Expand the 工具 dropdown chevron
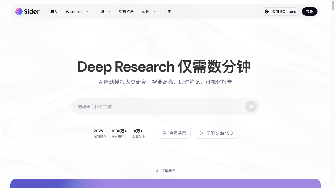This screenshot has width=335, height=188. 109,11
